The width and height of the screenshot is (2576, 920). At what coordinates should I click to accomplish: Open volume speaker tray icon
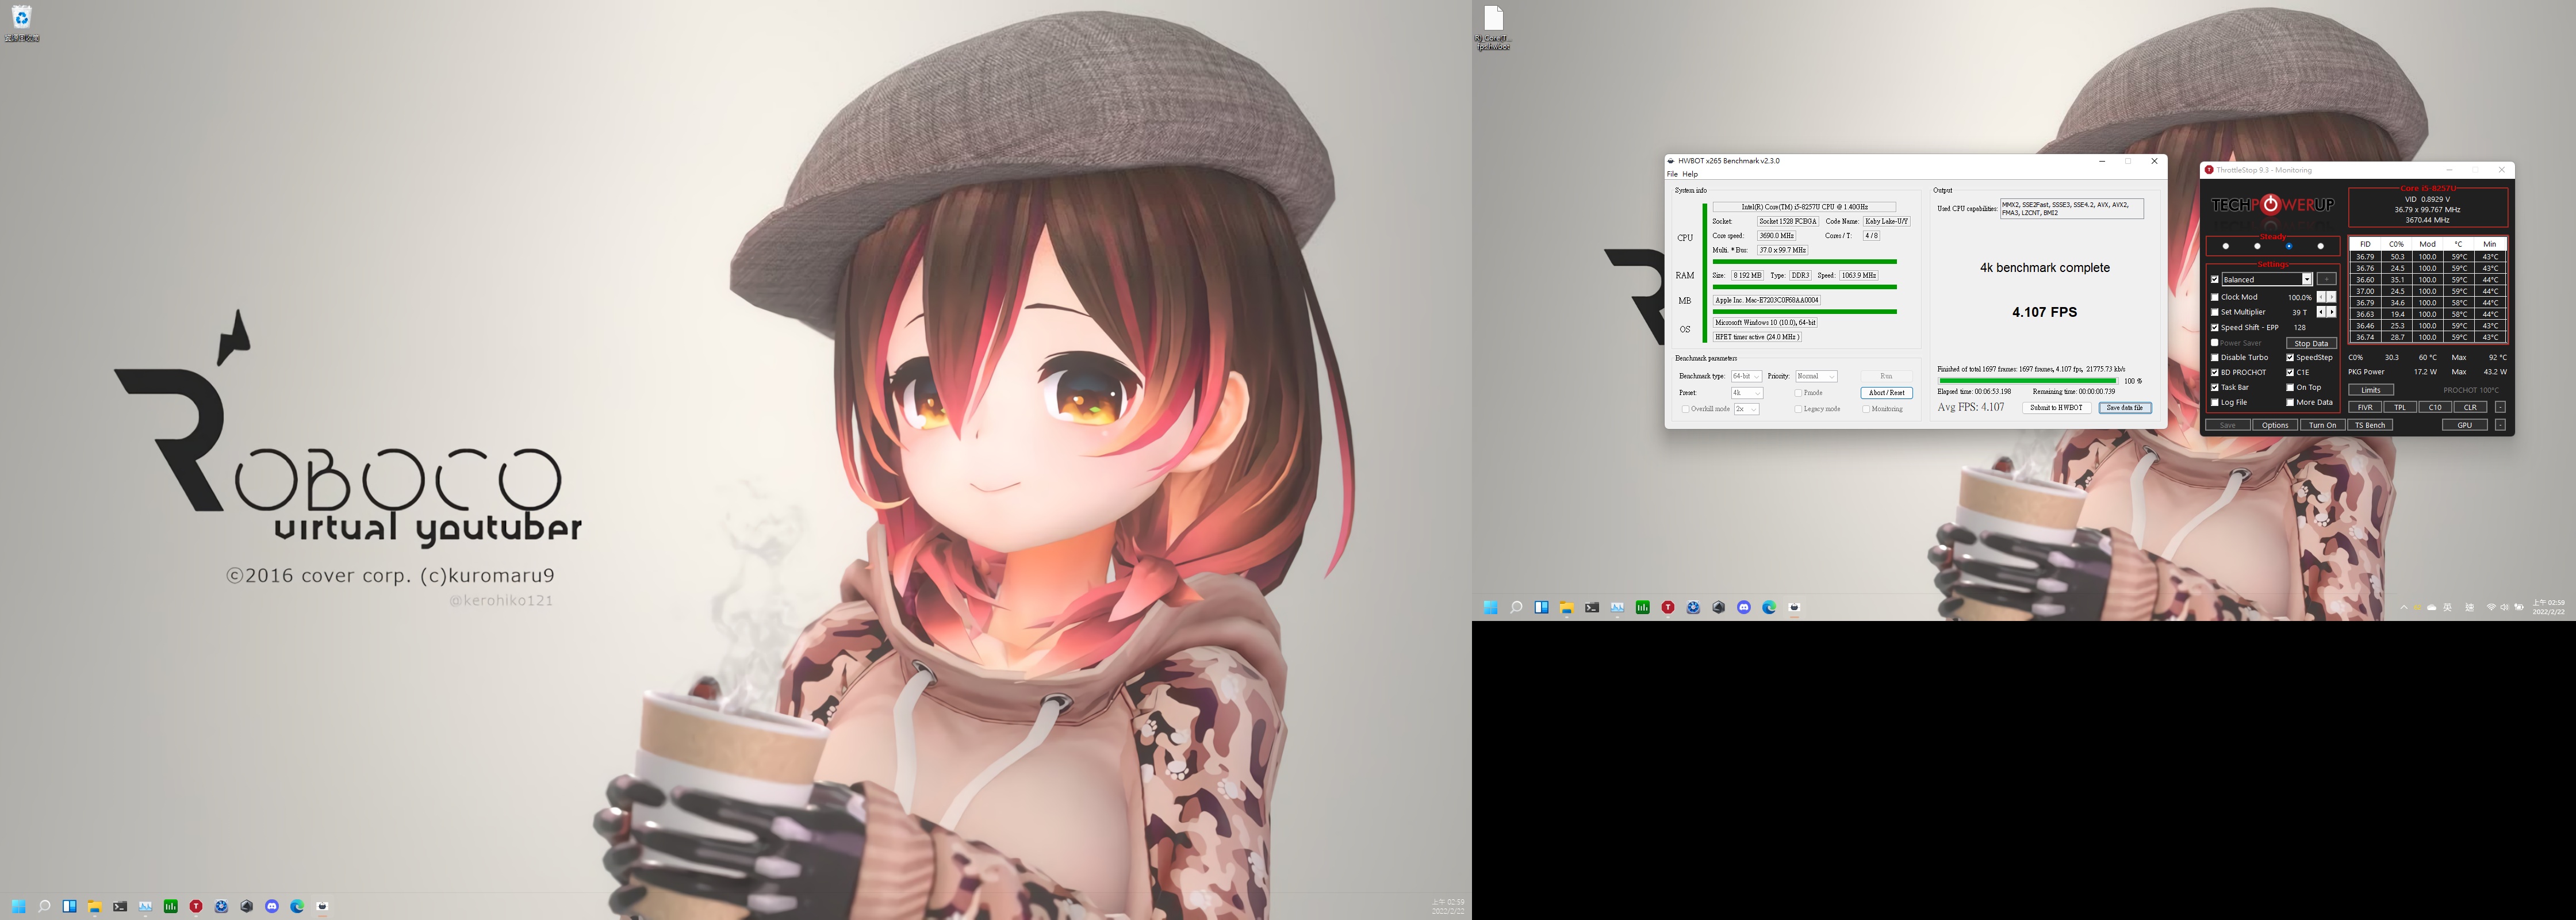tap(2504, 607)
